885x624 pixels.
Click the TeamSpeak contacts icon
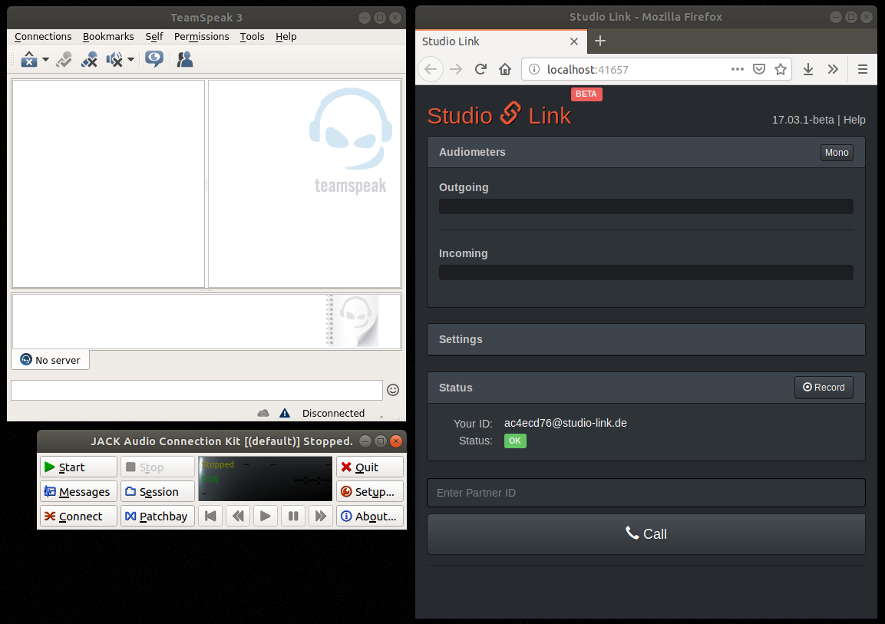(x=184, y=59)
